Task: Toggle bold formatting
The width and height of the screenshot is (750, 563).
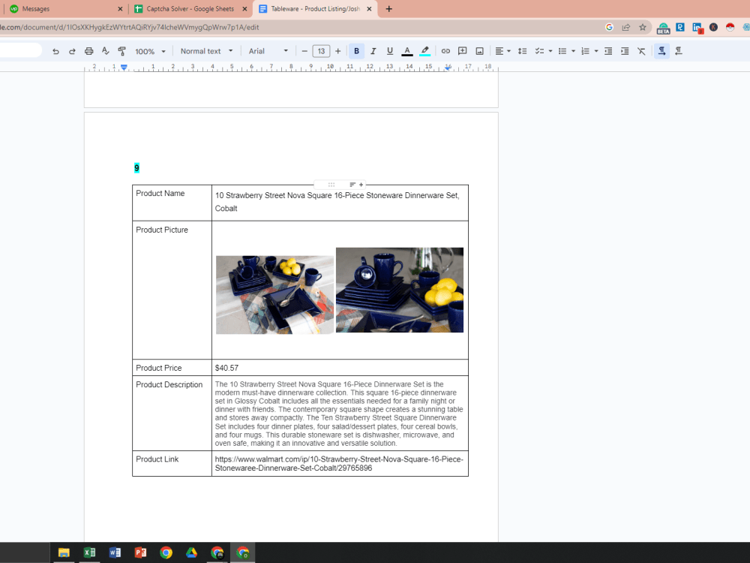Action: (356, 51)
